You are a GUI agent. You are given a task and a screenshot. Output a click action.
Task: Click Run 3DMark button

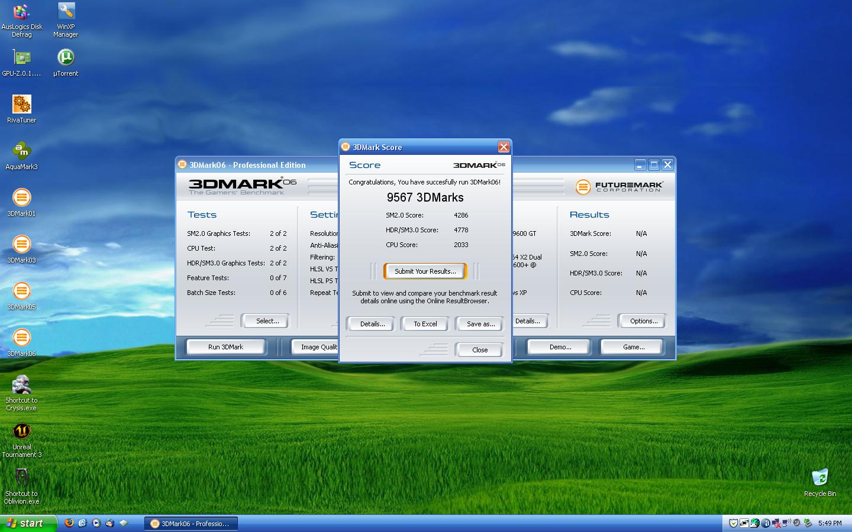(225, 347)
